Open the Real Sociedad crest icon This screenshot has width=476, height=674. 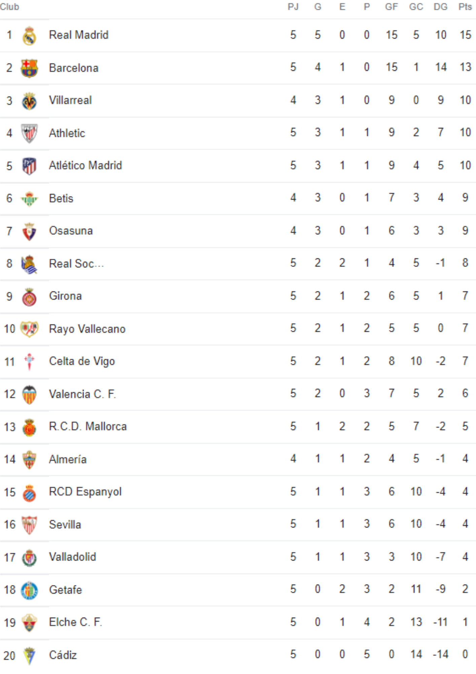[29, 265]
